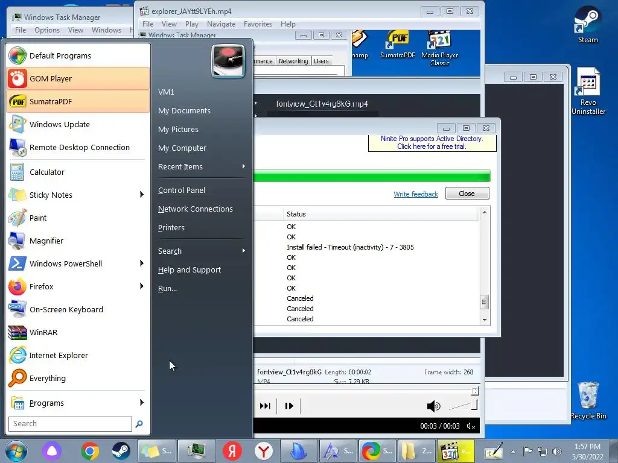This screenshot has width=618, height=463.
Task: Click the Write feedback link
Action: pos(416,194)
